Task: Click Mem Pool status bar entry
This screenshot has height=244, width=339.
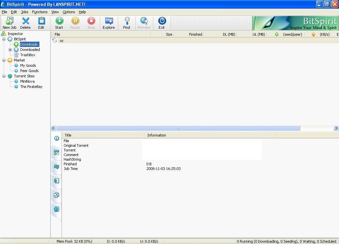Action: click(74, 241)
